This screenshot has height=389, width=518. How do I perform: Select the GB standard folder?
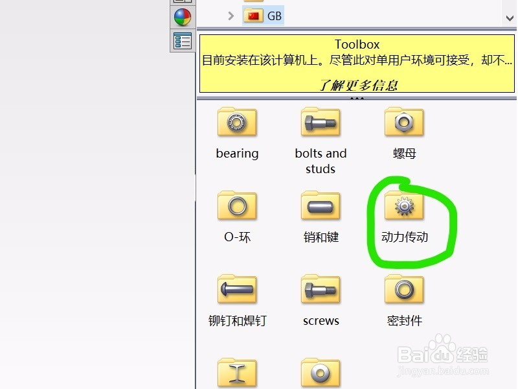point(264,16)
